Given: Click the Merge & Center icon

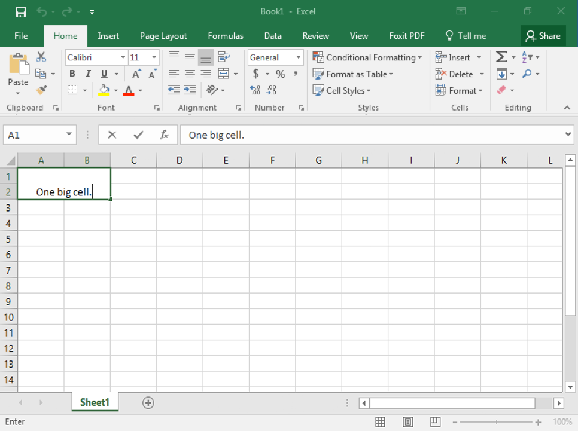Looking at the screenshot, I should click(x=224, y=74).
